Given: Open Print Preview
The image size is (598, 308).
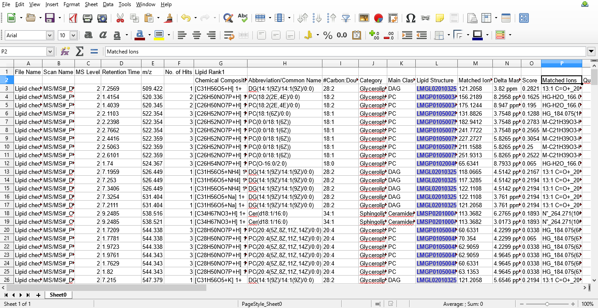Looking at the screenshot, I should pos(102,18).
